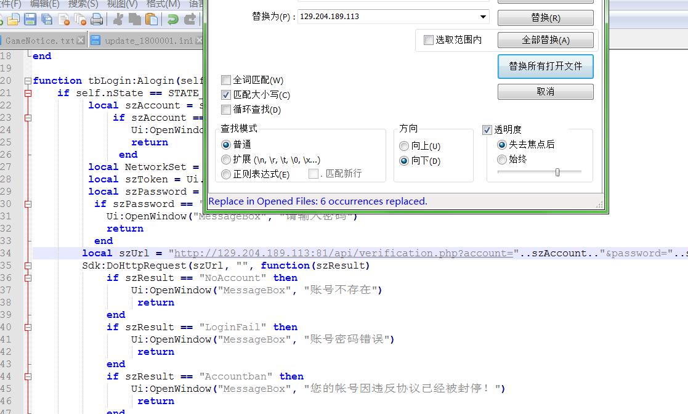Click the Save file toolbar icon
The width and height of the screenshot is (688, 414).
[x=30, y=20]
